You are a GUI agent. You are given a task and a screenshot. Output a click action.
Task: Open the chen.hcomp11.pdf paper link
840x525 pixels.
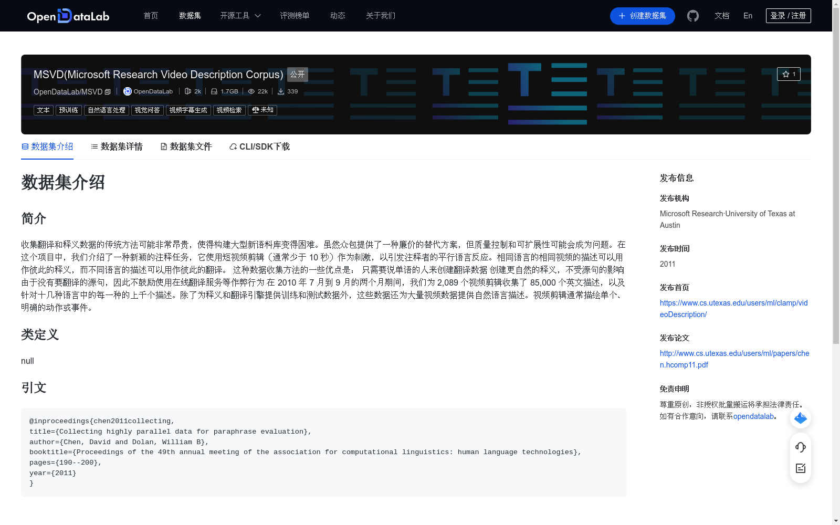(734, 359)
